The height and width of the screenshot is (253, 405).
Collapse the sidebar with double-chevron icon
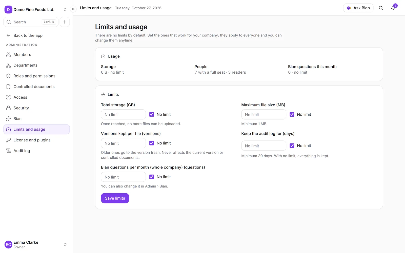73,9
